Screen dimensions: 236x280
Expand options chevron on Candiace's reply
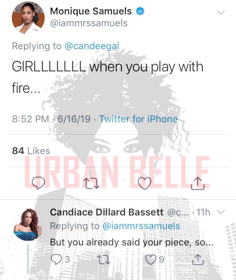tap(221, 212)
